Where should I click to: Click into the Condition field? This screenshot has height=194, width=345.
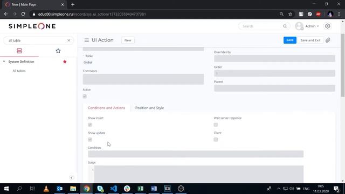click(196, 154)
